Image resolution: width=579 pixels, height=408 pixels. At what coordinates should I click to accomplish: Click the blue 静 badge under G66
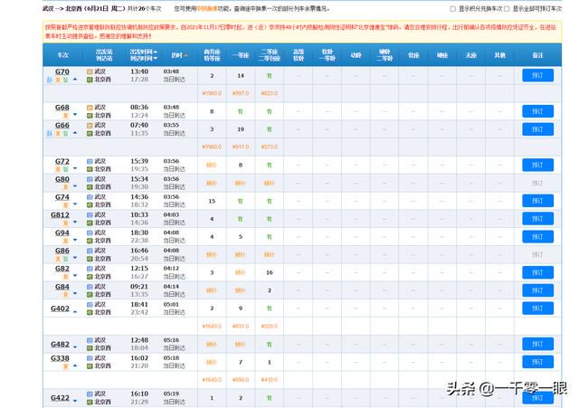(x=50, y=133)
